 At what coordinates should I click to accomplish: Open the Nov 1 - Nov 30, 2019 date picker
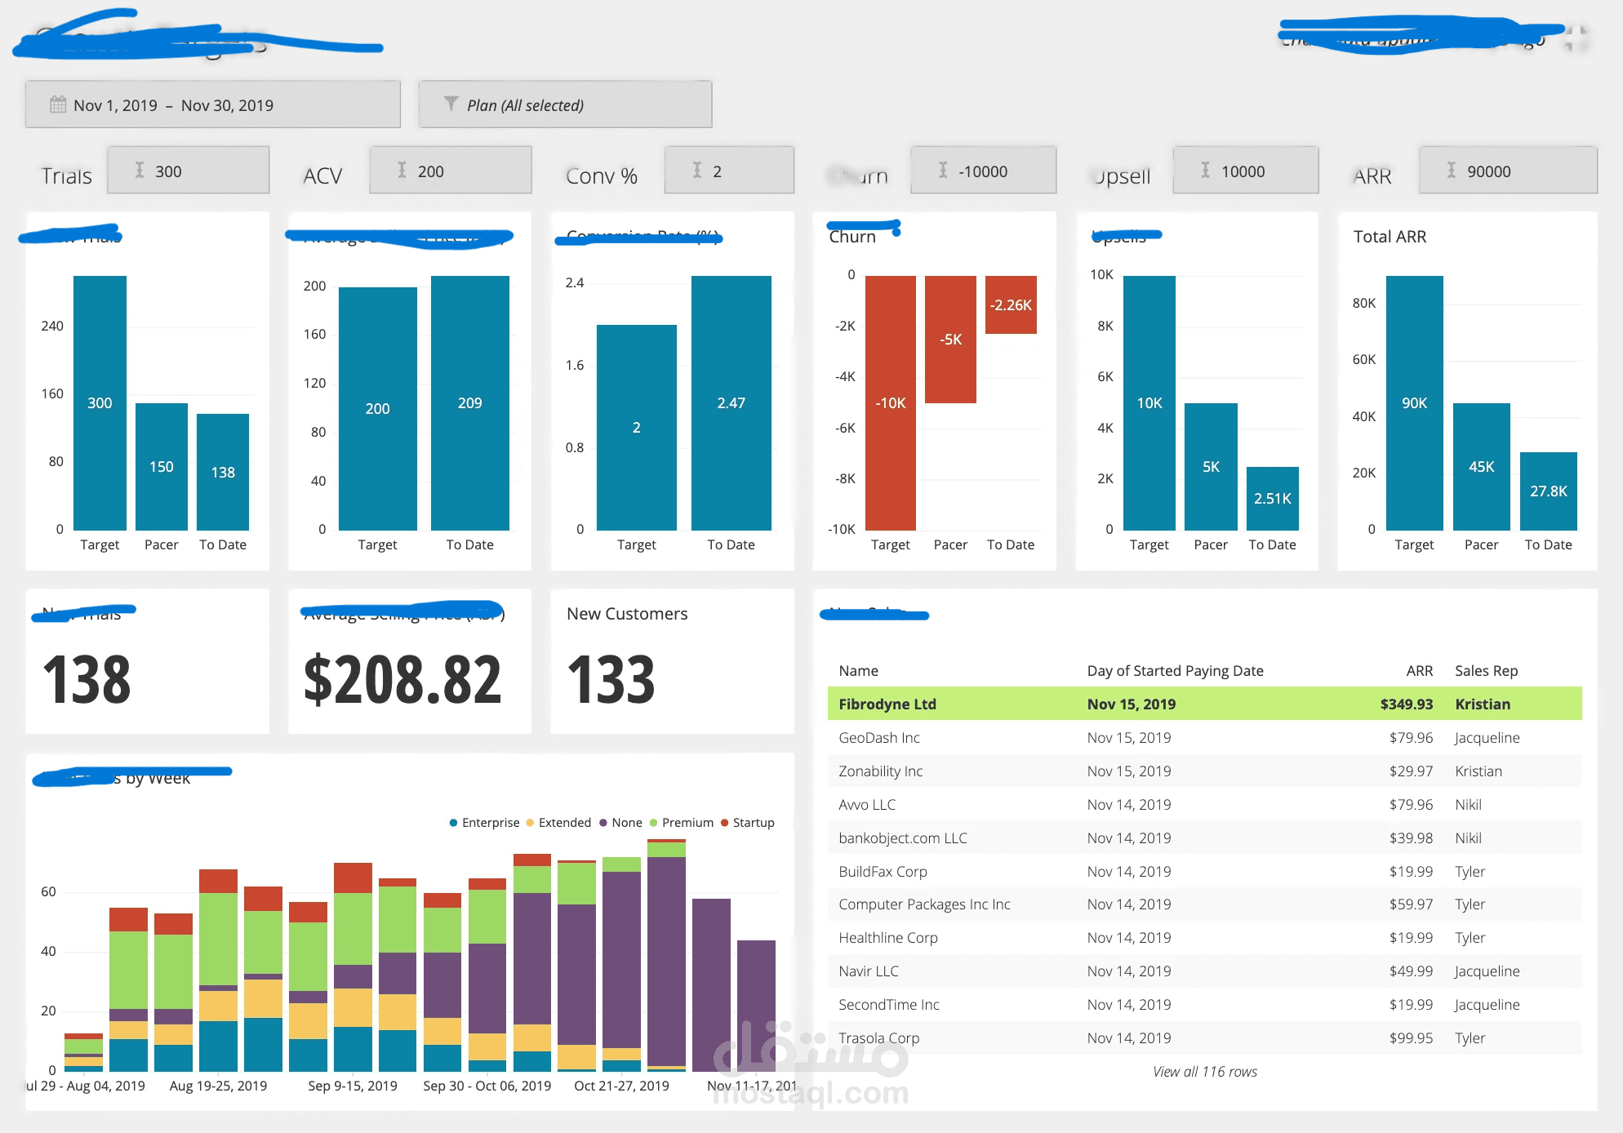(213, 104)
